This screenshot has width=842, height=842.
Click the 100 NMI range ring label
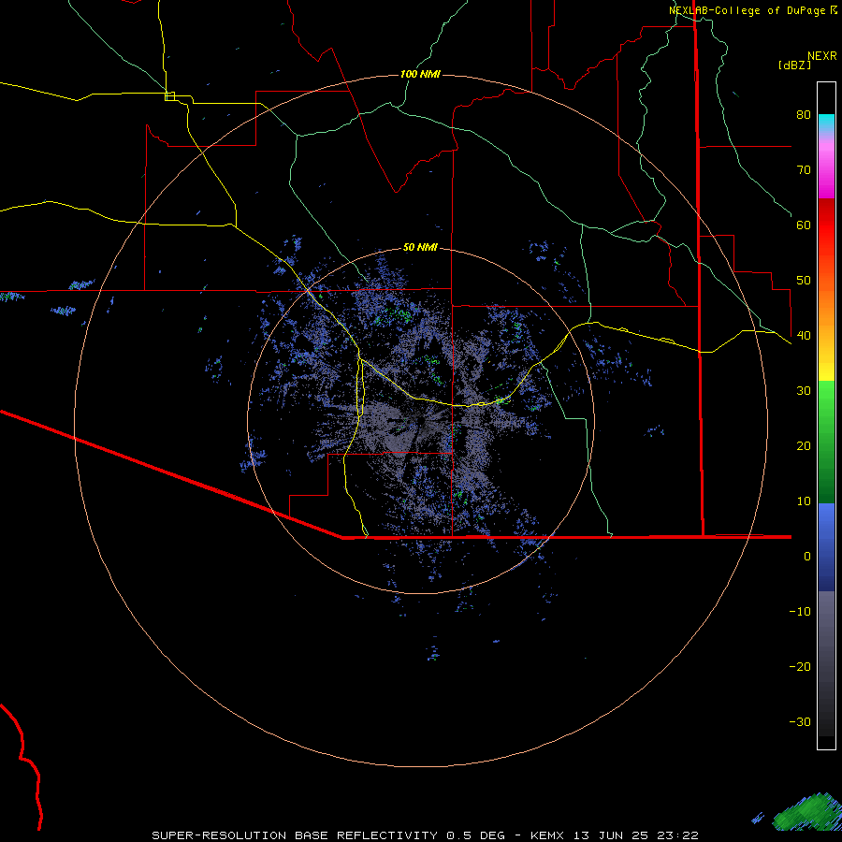coord(420,74)
